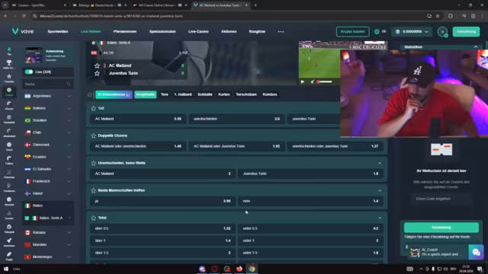
Task: Open the Live-Casino menu
Action: point(198,31)
